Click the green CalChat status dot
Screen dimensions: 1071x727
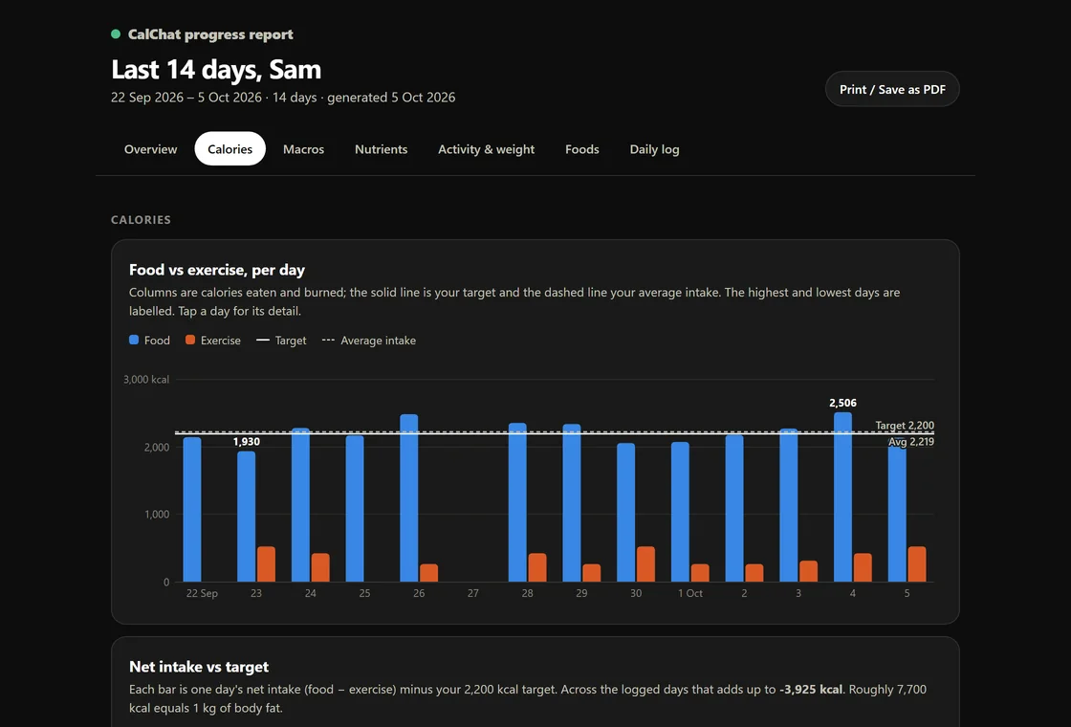[116, 34]
